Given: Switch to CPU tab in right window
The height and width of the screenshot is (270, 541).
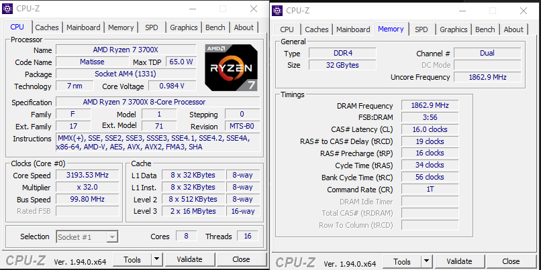Looking at the screenshot, I should pyautogui.click(x=287, y=29).
